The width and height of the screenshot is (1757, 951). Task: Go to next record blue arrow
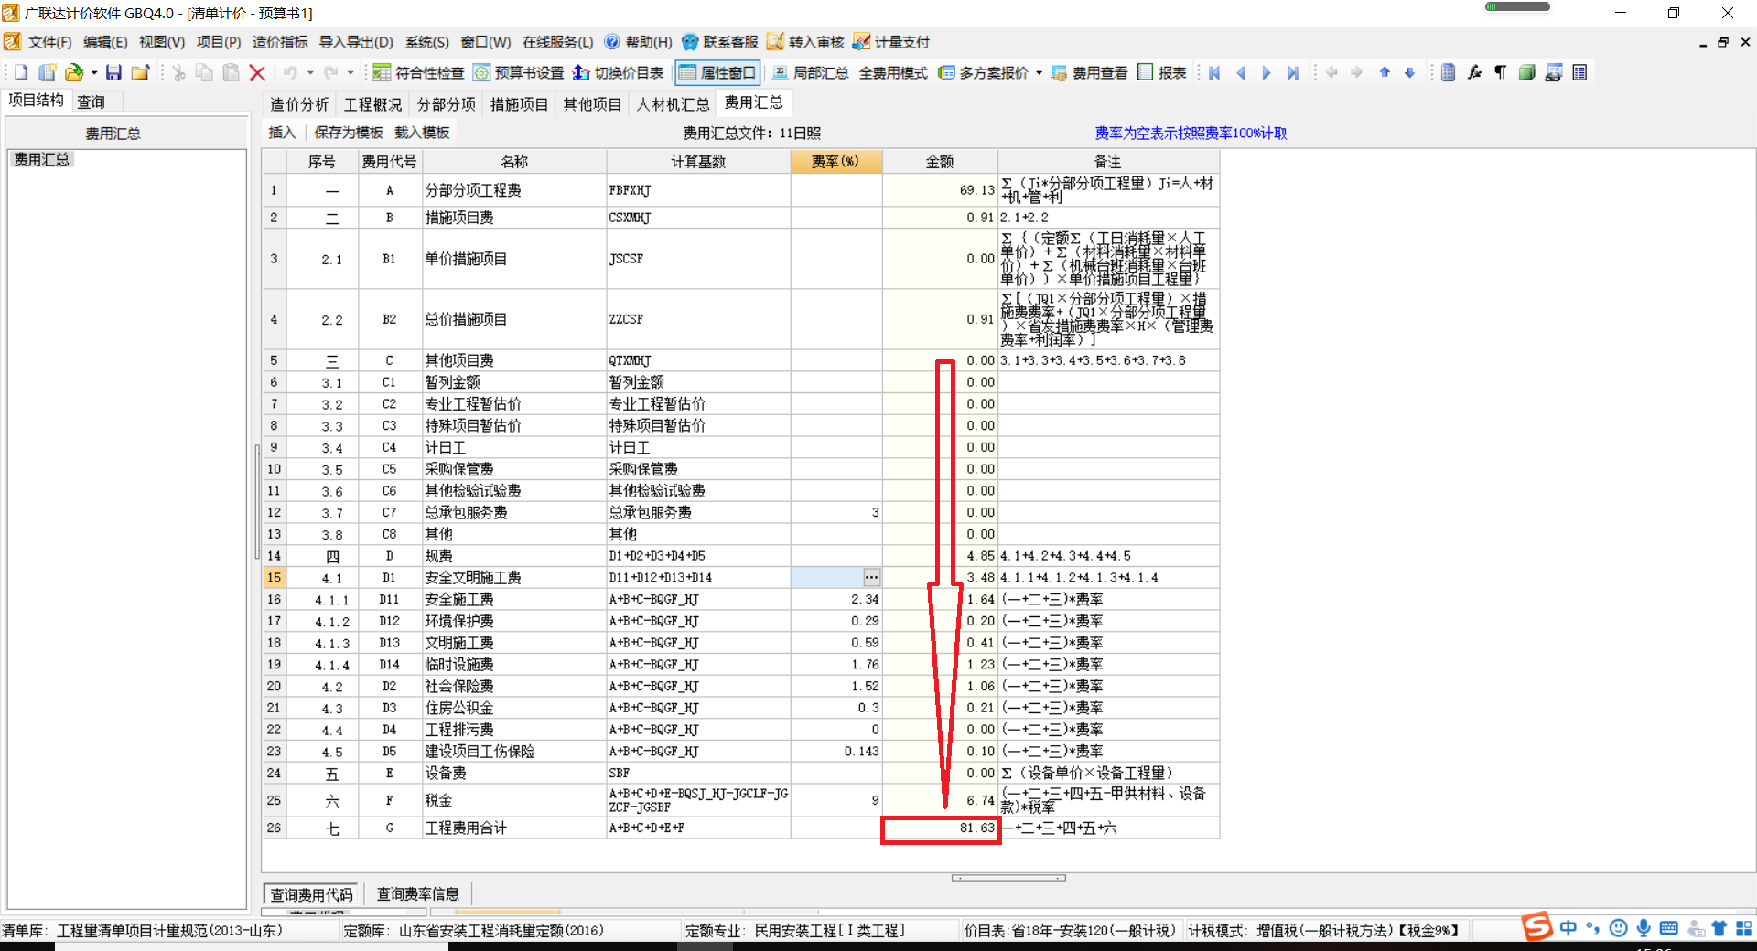tap(1267, 72)
